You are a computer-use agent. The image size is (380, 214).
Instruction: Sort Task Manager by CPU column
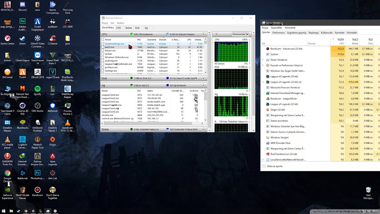tap(338, 41)
